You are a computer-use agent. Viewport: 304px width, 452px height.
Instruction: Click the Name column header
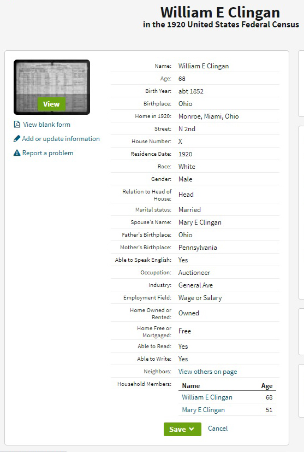point(191,386)
